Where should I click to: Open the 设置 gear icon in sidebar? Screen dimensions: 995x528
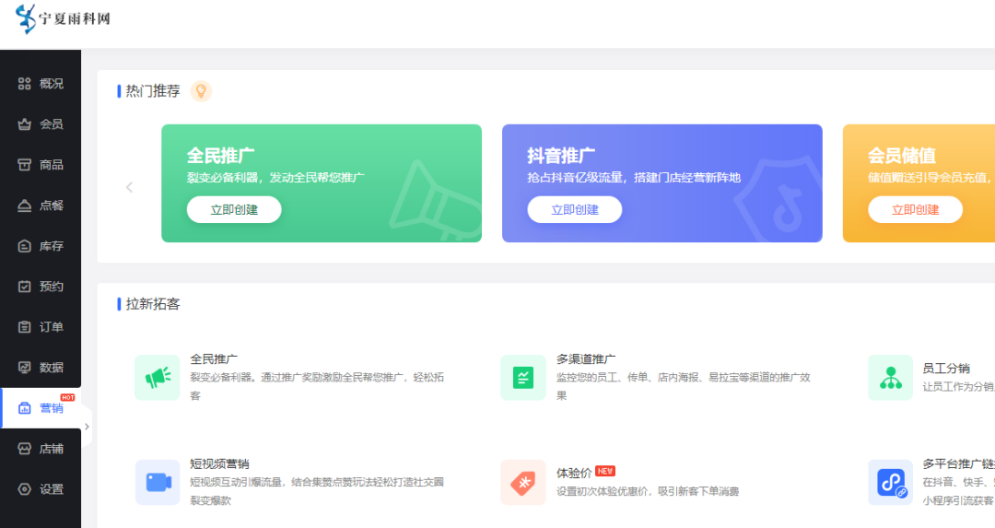coord(24,489)
